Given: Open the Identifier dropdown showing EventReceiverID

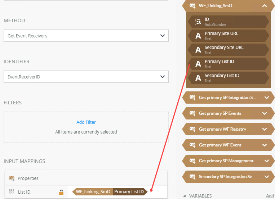Looking at the screenshot, I should 86,77.
